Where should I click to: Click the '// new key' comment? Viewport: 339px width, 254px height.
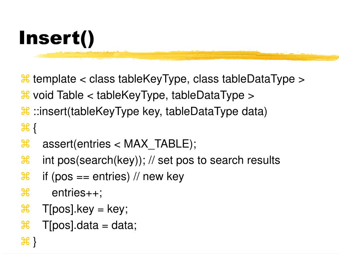[159, 177]
